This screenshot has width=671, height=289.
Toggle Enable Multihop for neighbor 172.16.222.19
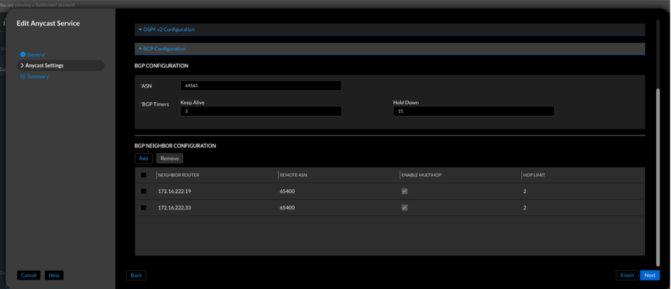pyautogui.click(x=404, y=191)
